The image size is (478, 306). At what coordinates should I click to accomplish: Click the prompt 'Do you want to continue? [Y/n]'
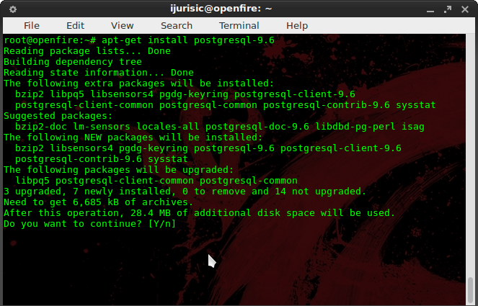coord(90,224)
